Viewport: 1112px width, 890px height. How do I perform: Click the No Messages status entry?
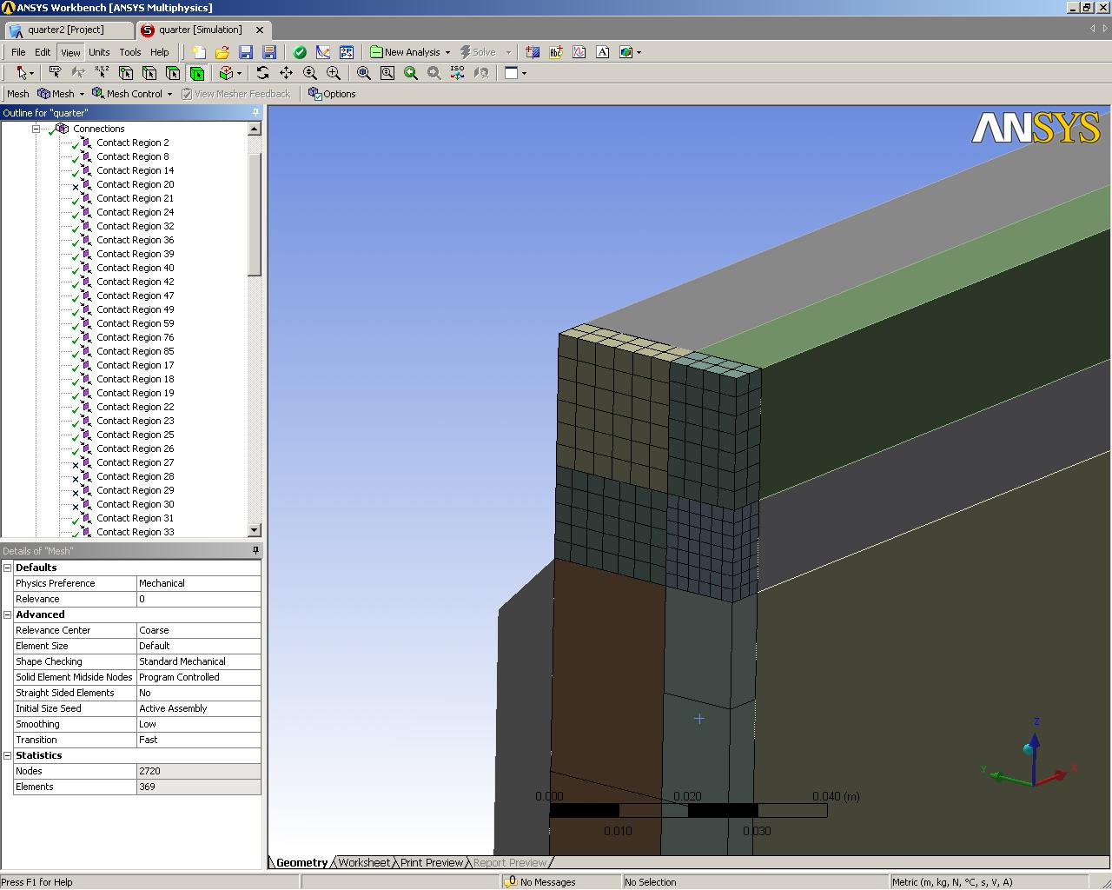(539, 882)
